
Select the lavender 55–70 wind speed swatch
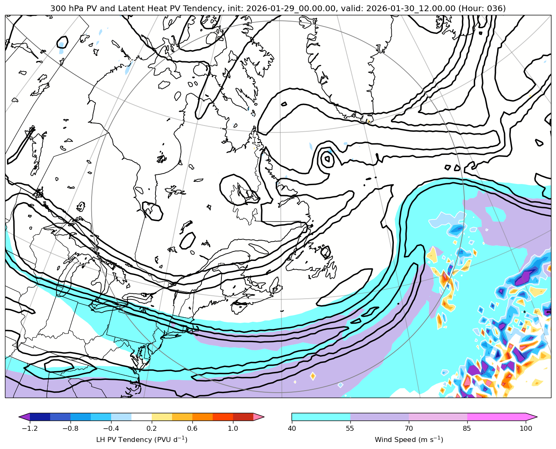tap(379, 417)
